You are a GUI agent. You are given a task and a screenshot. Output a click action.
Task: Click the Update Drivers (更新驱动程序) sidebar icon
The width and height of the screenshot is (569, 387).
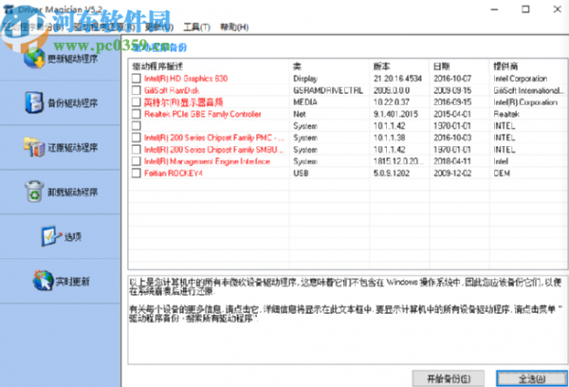(x=31, y=60)
